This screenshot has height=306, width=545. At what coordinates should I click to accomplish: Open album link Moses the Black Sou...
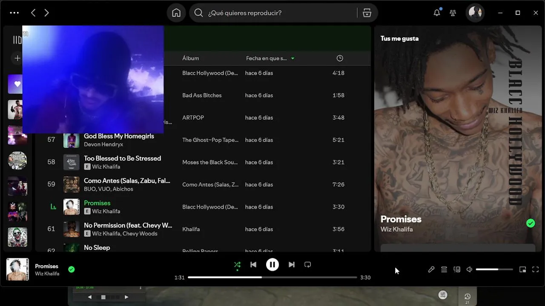point(210,162)
